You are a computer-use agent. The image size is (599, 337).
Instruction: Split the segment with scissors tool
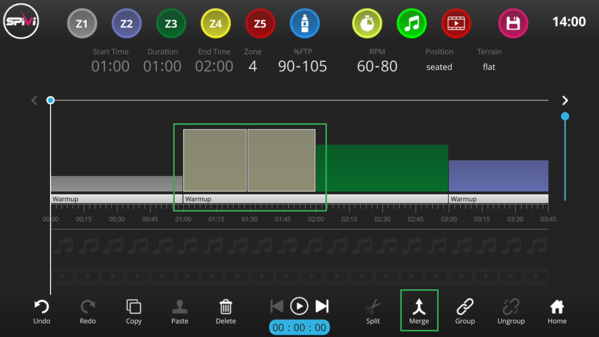click(373, 311)
